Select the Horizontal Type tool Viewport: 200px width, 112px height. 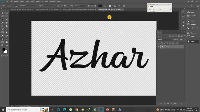coord(2,39)
